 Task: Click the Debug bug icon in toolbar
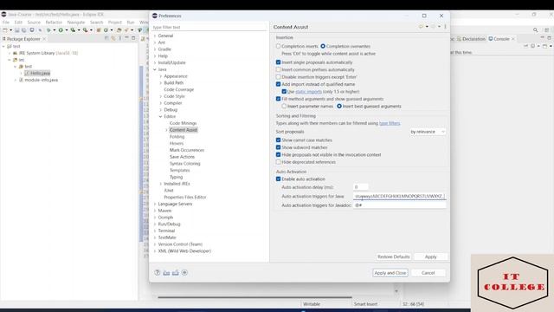(x=48, y=30)
